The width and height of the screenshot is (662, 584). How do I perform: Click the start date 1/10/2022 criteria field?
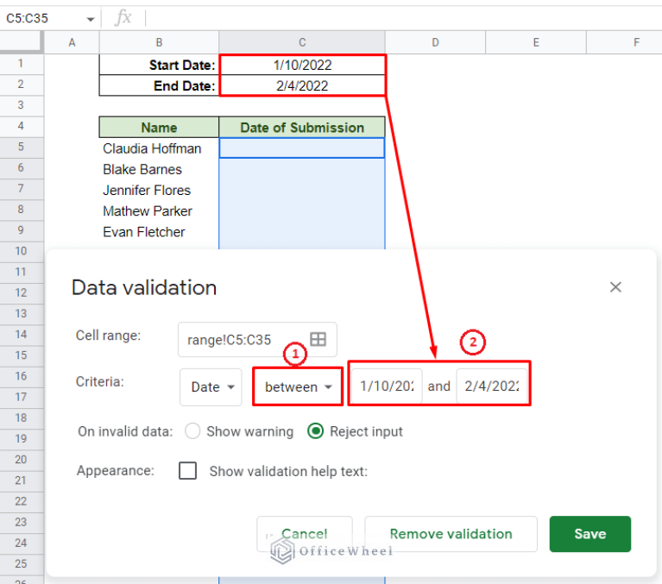pyautogui.click(x=387, y=386)
